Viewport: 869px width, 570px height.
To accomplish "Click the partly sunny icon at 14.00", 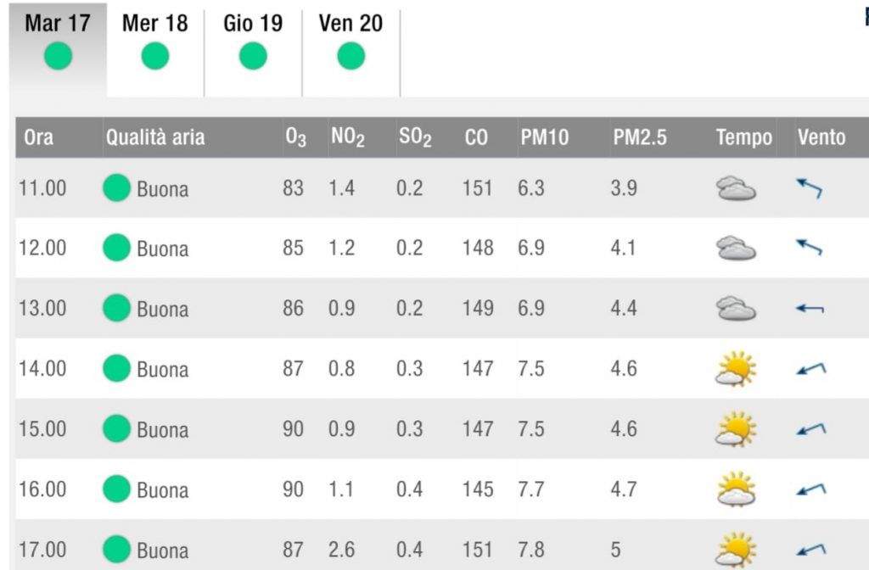I will (x=736, y=368).
